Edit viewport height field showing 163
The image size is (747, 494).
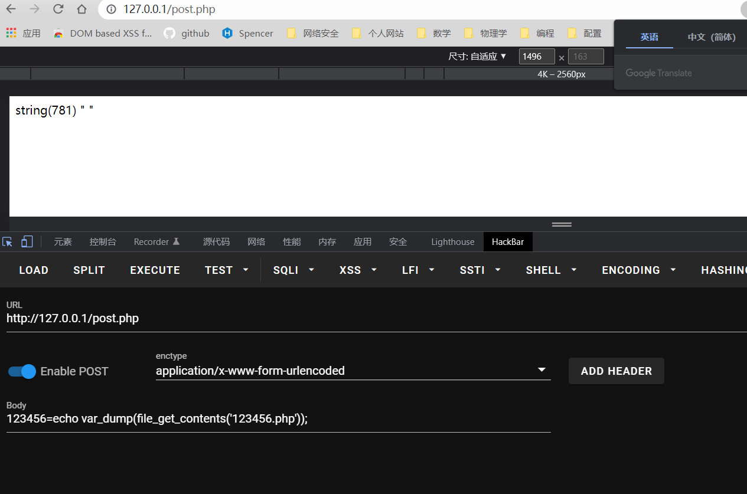tap(586, 57)
